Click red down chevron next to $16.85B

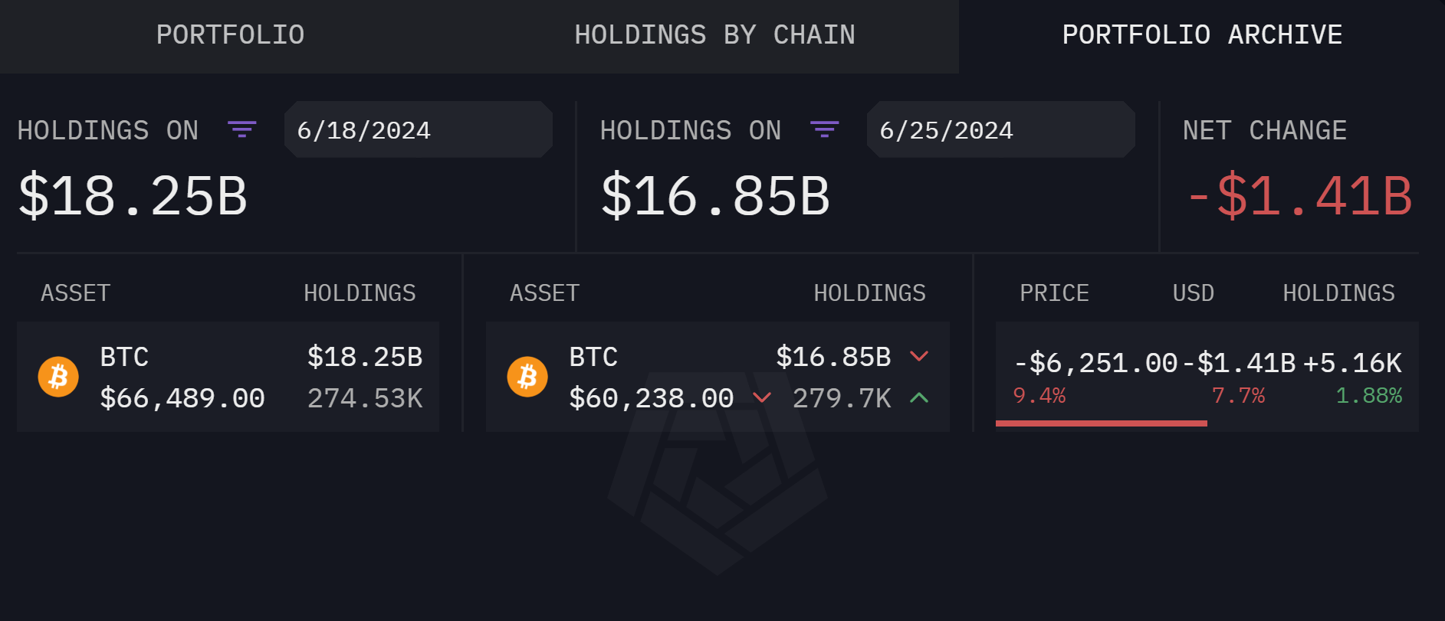pos(919,356)
